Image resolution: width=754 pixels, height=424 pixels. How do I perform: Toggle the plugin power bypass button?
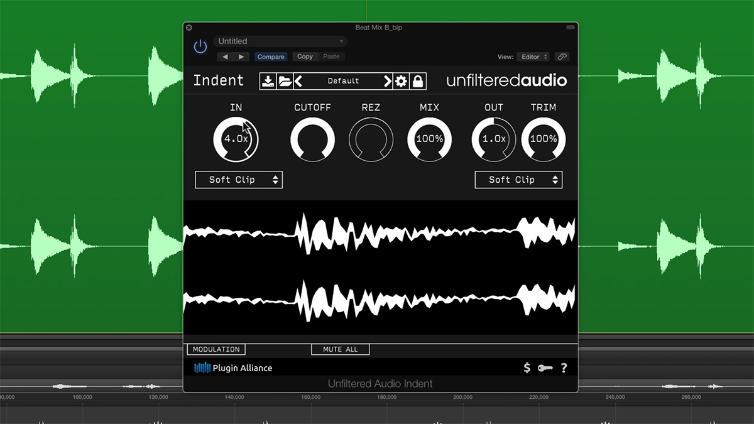200,46
